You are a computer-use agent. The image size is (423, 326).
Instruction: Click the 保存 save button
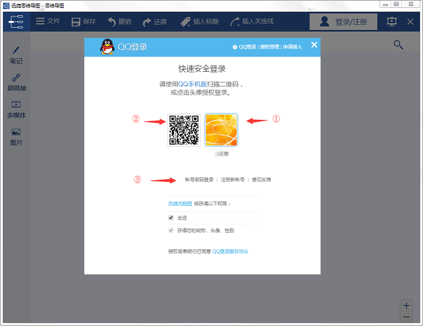(x=83, y=21)
